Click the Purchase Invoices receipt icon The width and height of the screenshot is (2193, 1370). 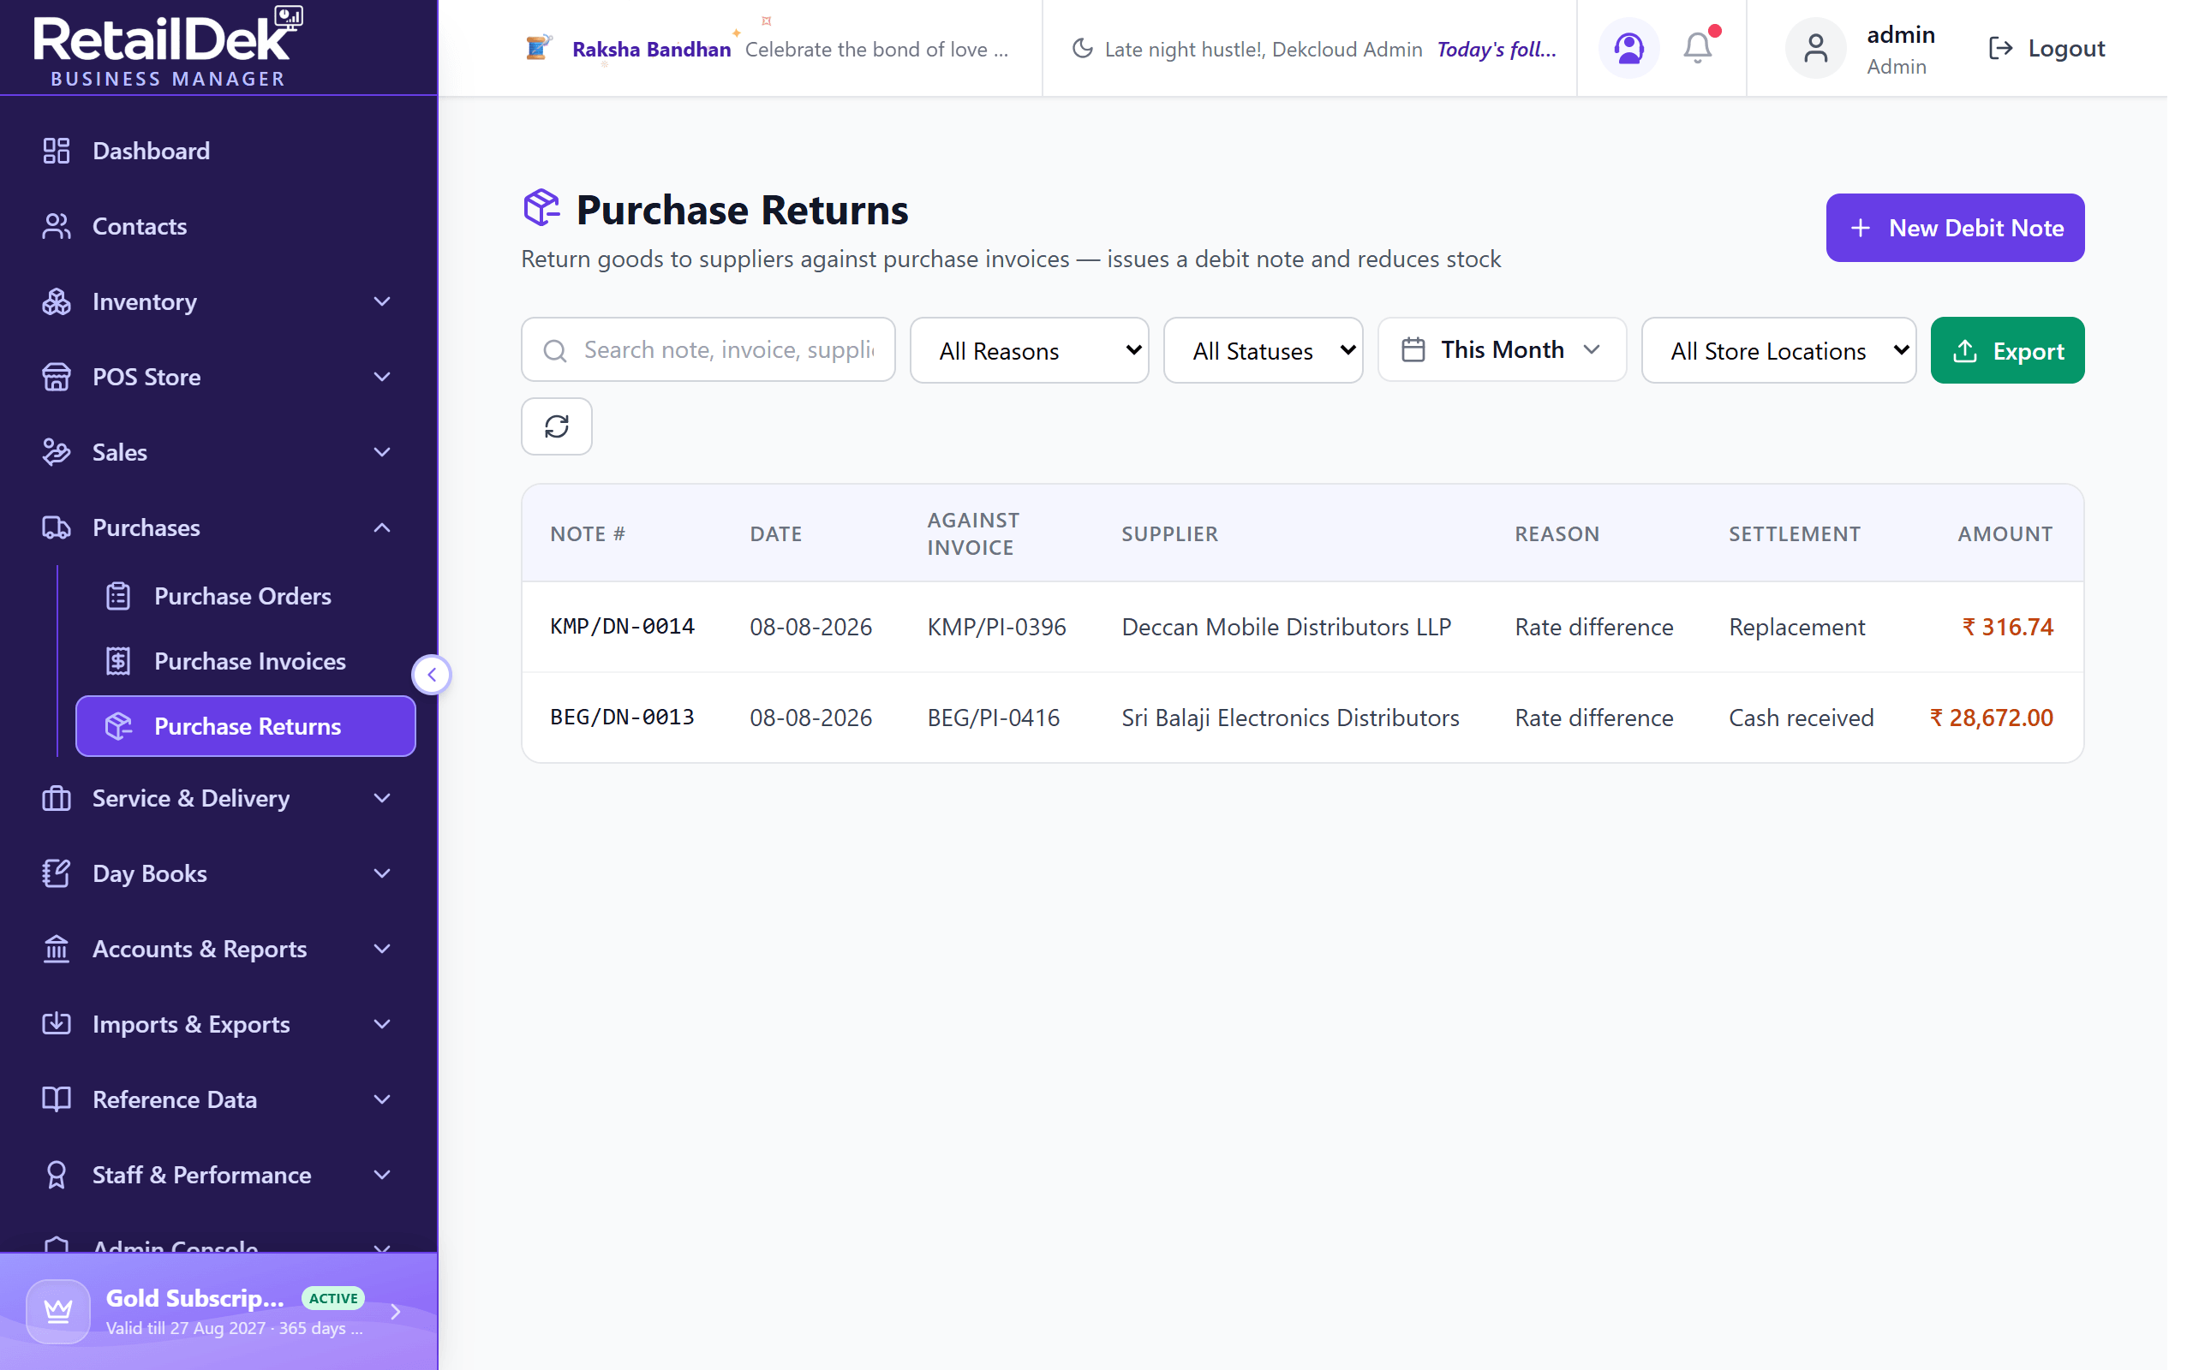click(x=118, y=660)
